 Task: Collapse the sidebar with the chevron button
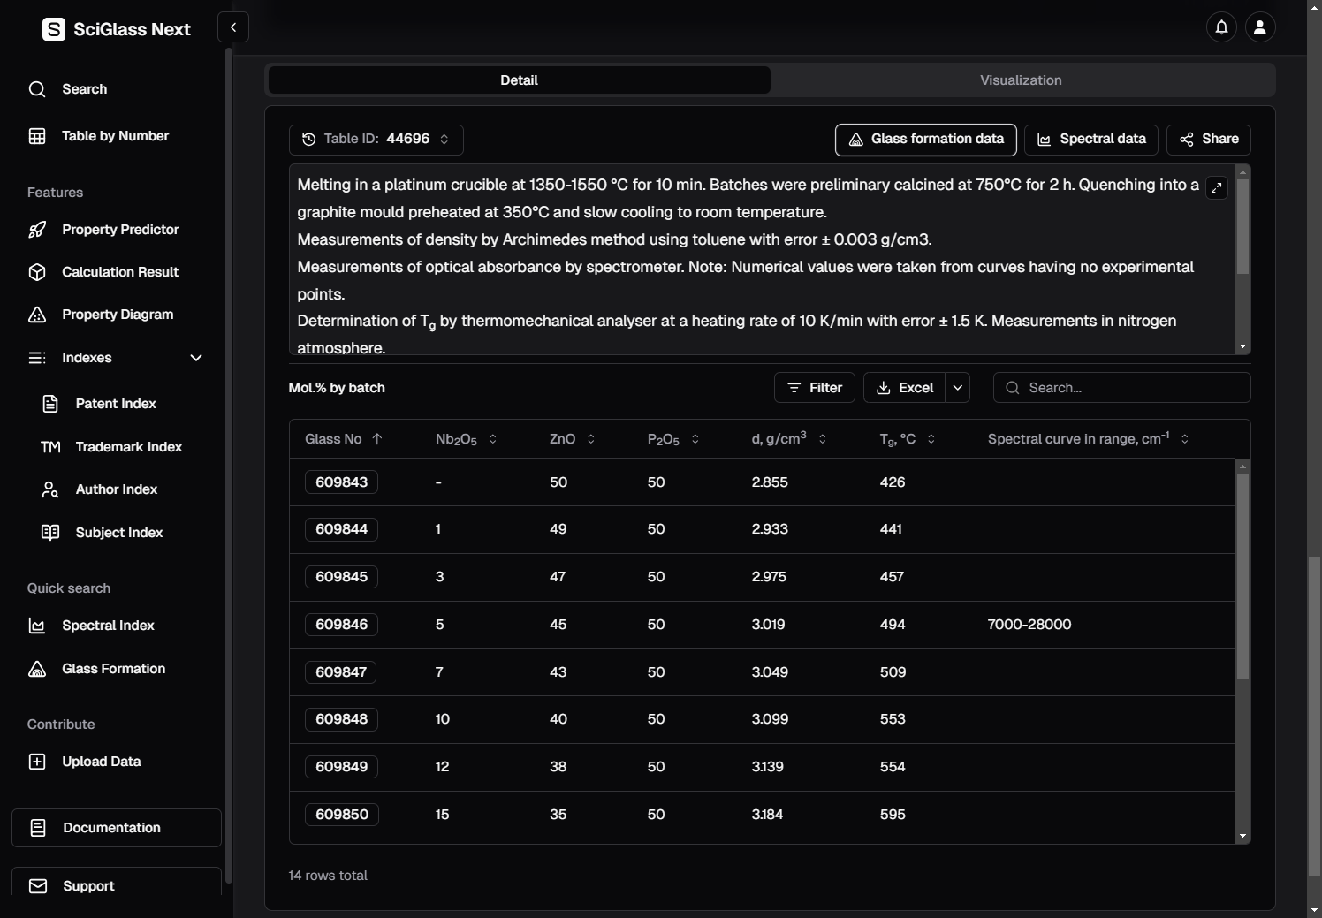[x=233, y=27]
